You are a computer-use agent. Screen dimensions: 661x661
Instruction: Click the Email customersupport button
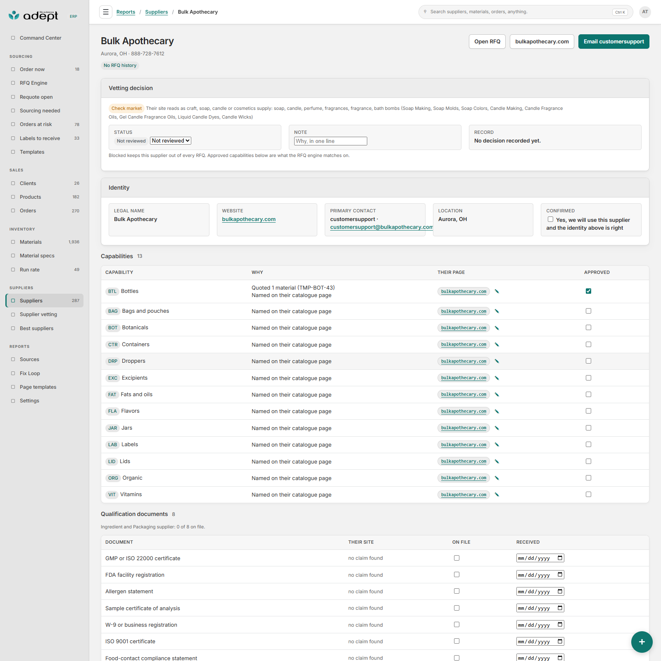click(x=613, y=41)
